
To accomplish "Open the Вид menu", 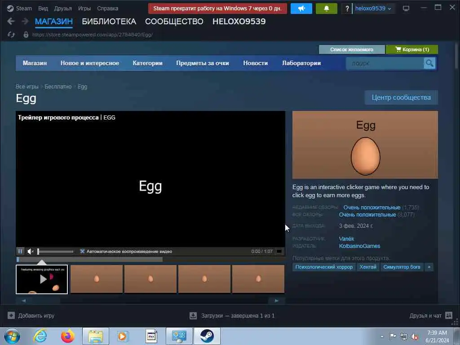I will [x=43, y=9].
